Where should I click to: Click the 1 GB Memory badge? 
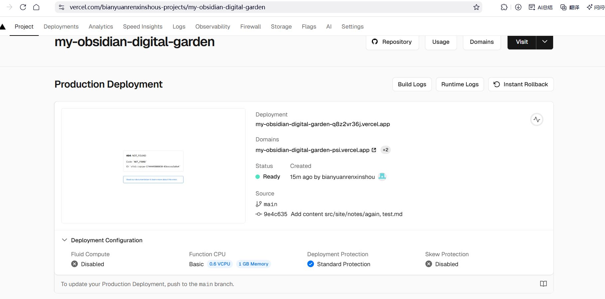[253, 264]
